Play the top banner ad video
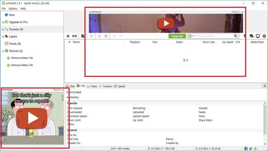Screen dimensions: 268x151 166,23
